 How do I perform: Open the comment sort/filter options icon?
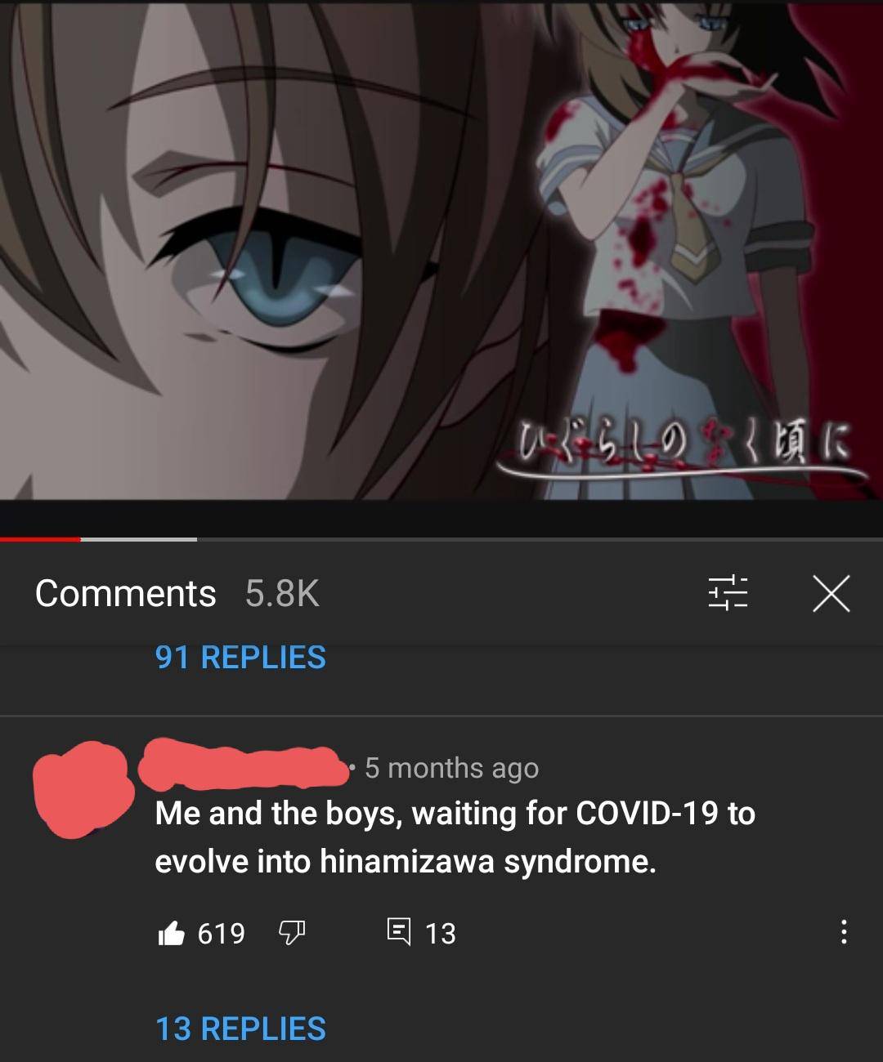pos(728,593)
